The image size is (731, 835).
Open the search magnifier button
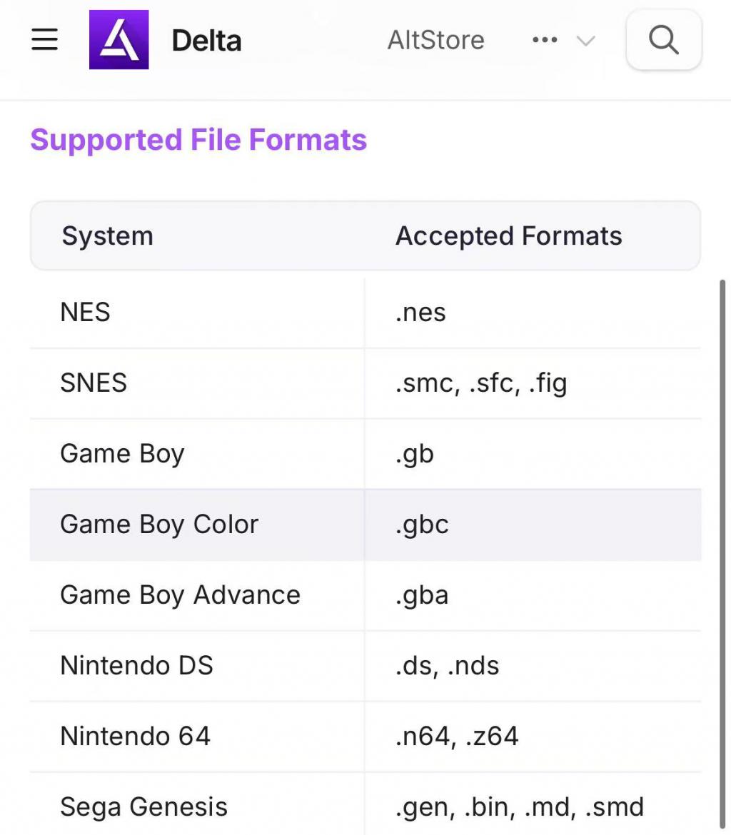coord(663,40)
